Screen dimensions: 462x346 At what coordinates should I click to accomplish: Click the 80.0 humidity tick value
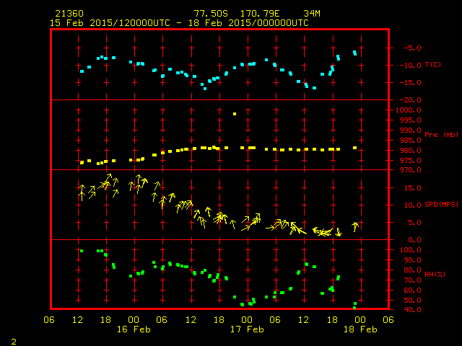(x=412, y=270)
